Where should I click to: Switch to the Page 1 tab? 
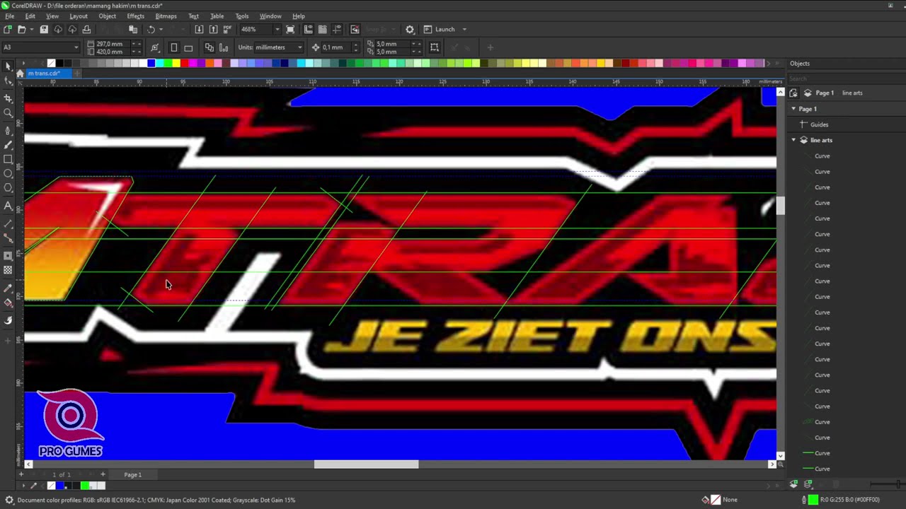point(132,474)
